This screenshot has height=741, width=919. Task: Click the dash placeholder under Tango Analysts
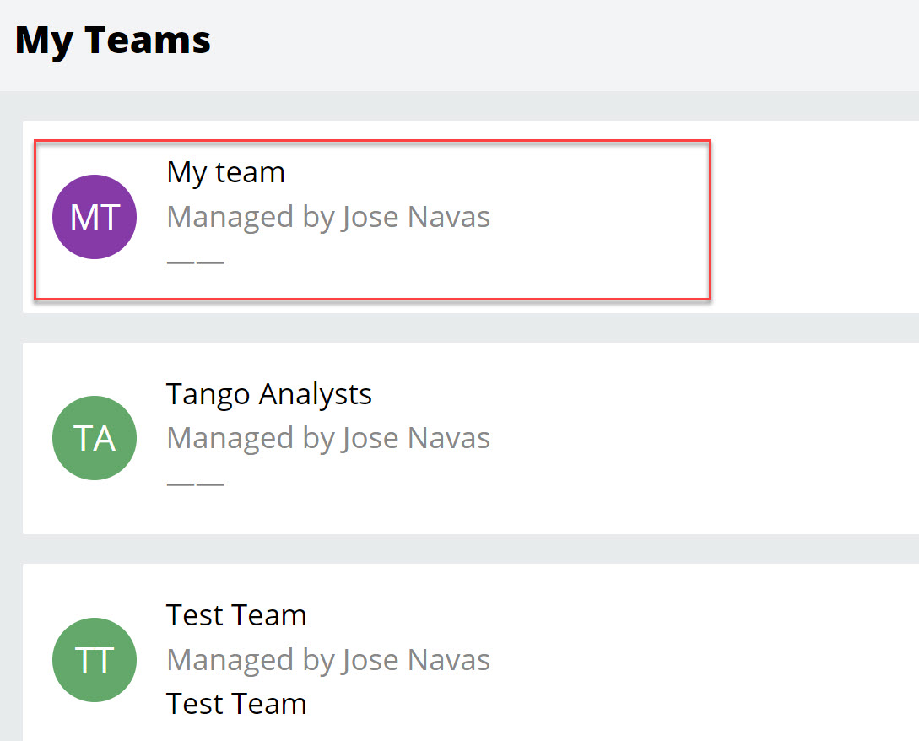point(196,484)
